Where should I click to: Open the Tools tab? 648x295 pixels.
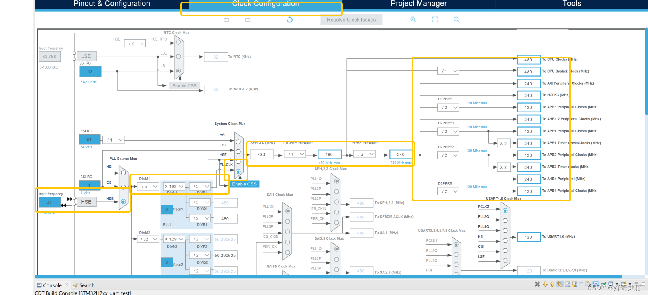tap(571, 4)
